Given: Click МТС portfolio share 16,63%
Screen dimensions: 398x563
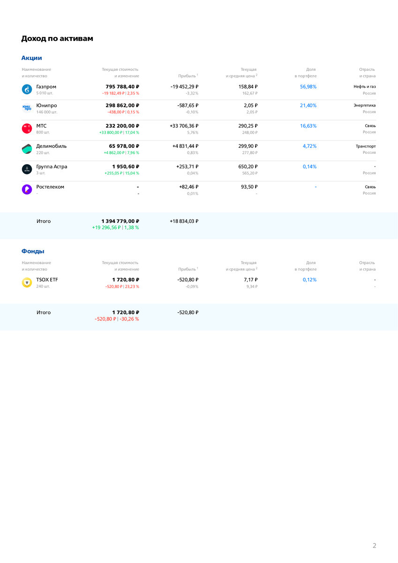Looking at the screenshot, I should [308, 126].
